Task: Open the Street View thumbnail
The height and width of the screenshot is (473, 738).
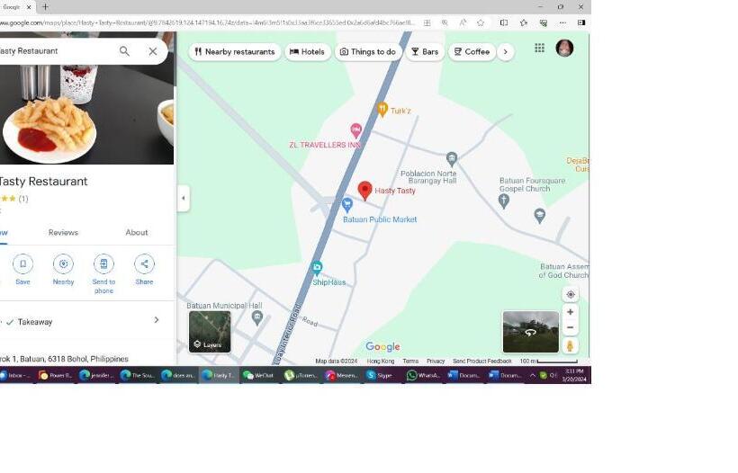Action: coord(530,332)
